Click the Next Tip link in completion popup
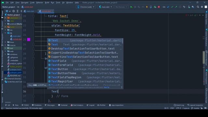Image resolution: width=208 pixels, height=117 pixels. coord(107,87)
